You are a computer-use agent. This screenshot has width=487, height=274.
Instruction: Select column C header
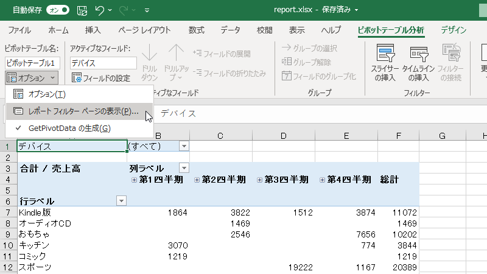point(220,136)
